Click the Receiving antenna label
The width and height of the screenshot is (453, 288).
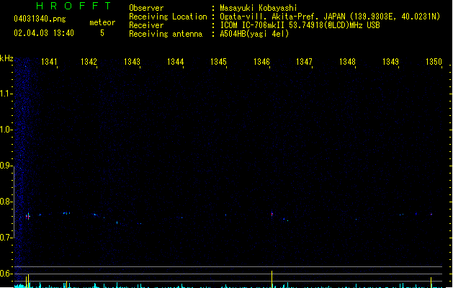(166, 34)
